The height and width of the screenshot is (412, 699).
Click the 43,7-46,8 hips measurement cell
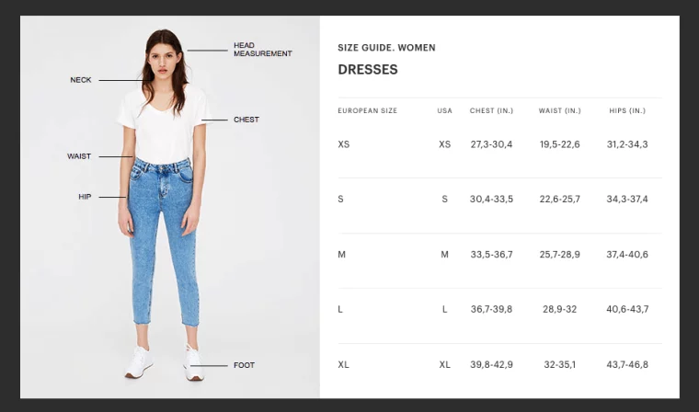[626, 365]
